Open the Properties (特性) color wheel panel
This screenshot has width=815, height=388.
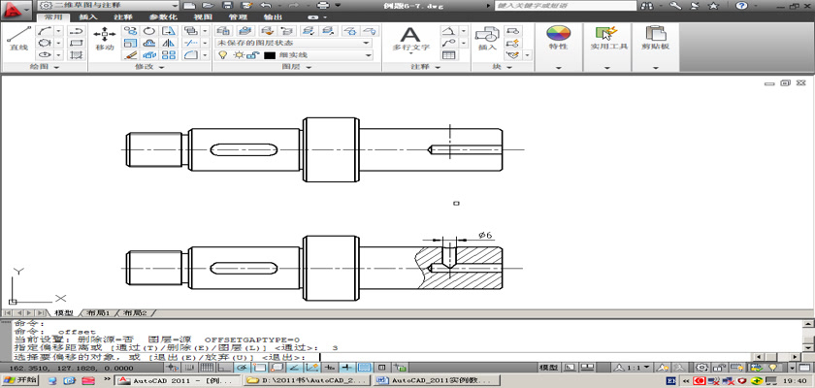tap(558, 38)
